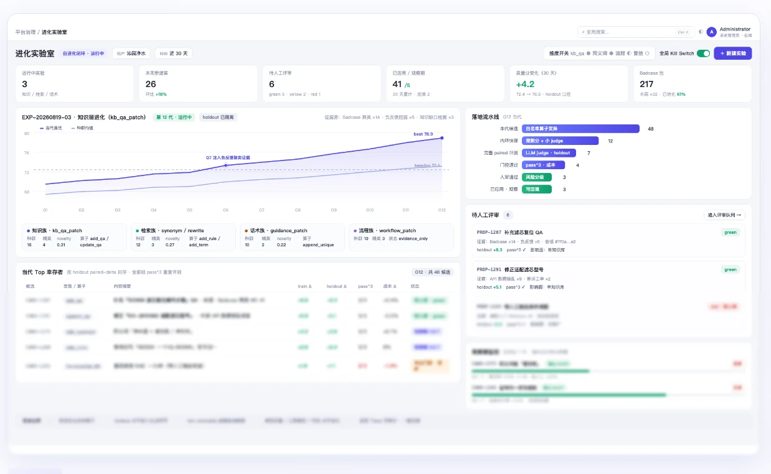Click the G12 · 共 48 候选 badge

[433, 272]
